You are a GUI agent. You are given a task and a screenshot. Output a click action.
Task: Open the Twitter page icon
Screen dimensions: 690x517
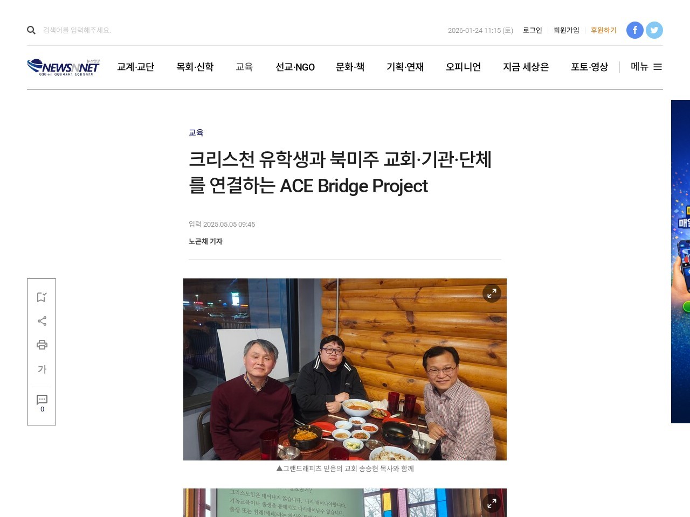click(654, 30)
